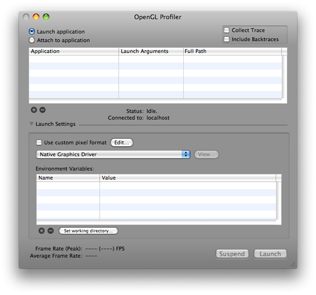This screenshot has height=295, width=316.
Task: Click the Value column header in Environment Variables
Action: [x=188, y=178]
